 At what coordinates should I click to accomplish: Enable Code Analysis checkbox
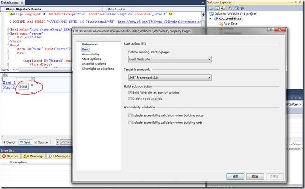tap(130, 99)
